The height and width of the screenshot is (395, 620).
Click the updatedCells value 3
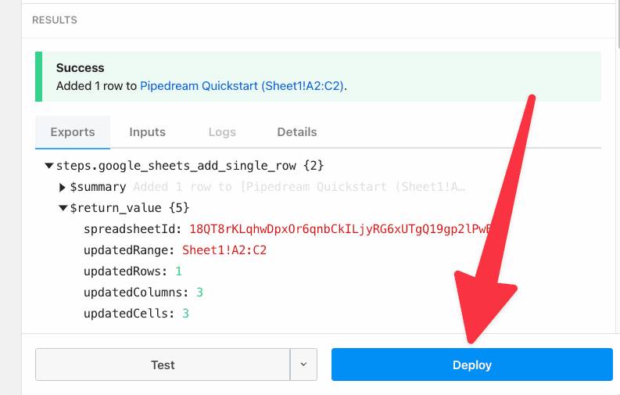(x=185, y=313)
